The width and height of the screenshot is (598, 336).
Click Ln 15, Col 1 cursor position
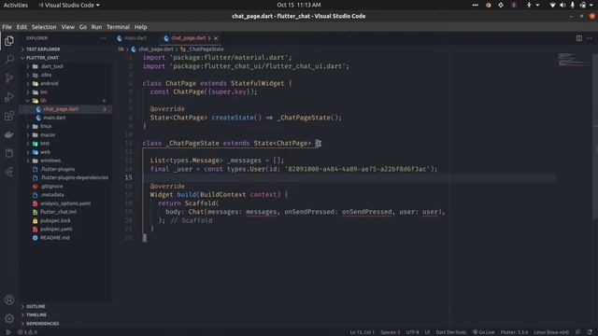point(362,332)
